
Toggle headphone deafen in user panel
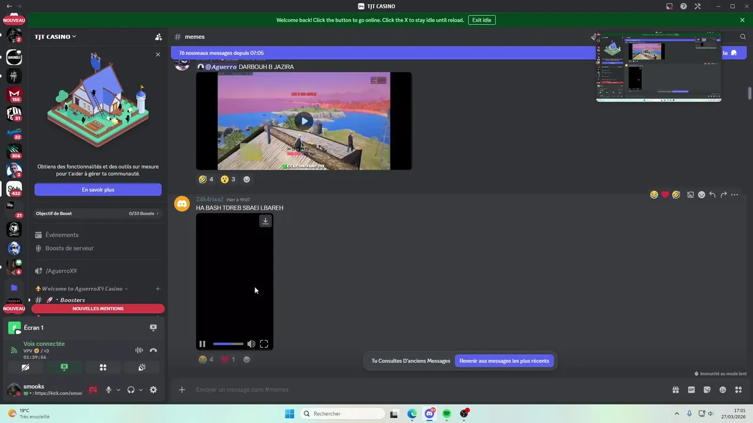click(x=131, y=390)
